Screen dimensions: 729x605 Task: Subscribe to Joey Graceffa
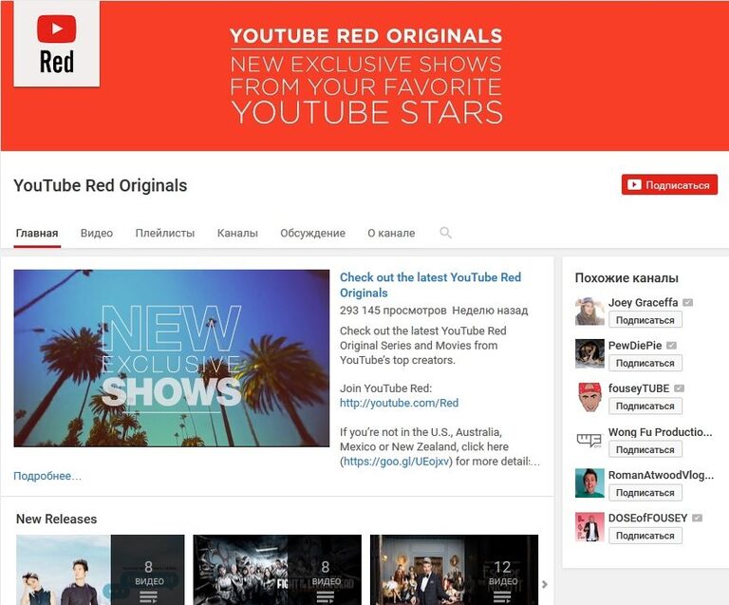[x=645, y=320]
